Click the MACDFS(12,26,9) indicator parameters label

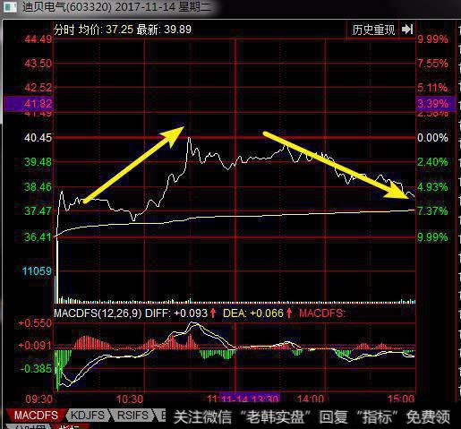(x=98, y=313)
